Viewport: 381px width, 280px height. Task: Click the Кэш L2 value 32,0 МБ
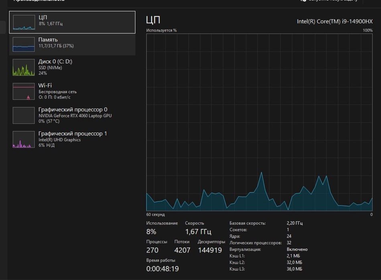pos(294,262)
